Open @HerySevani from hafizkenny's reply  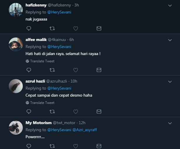tap(59, 12)
